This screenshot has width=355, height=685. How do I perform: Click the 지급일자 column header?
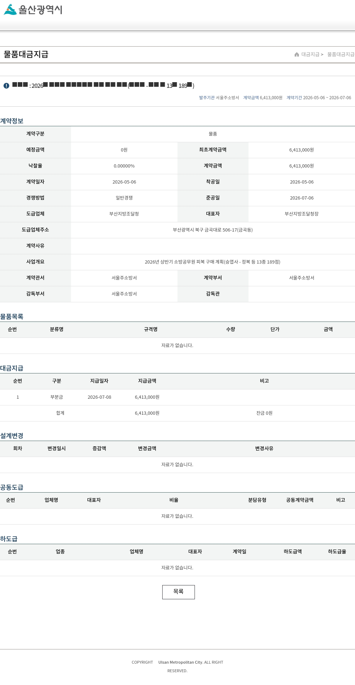[99, 381]
